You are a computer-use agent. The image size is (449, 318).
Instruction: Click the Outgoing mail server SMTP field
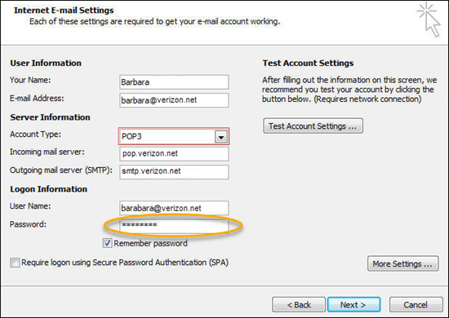click(x=174, y=171)
